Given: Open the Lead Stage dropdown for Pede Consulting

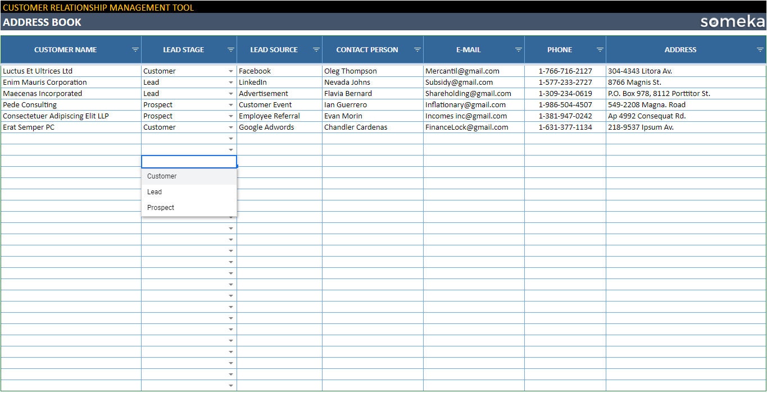Looking at the screenshot, I should 230,104.
